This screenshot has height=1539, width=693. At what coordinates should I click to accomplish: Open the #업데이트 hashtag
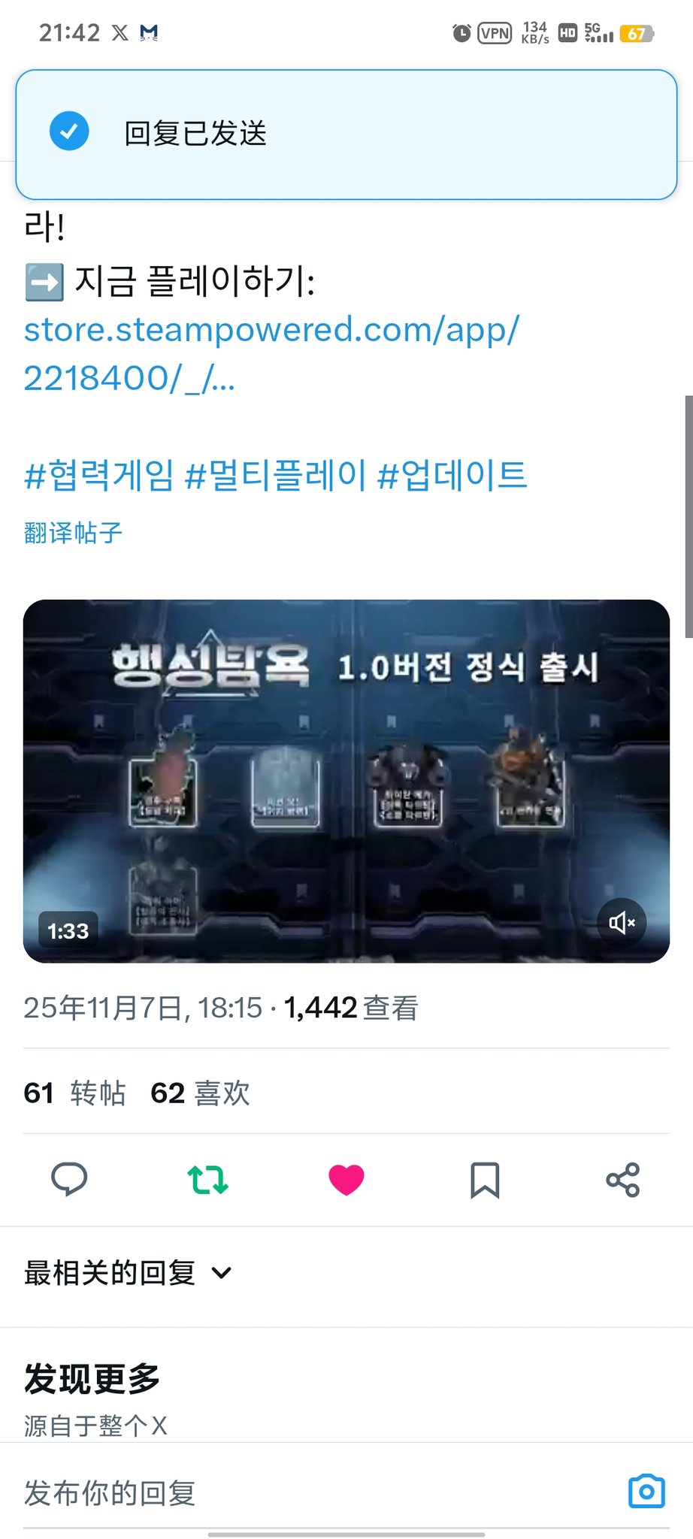click(452, 476)
